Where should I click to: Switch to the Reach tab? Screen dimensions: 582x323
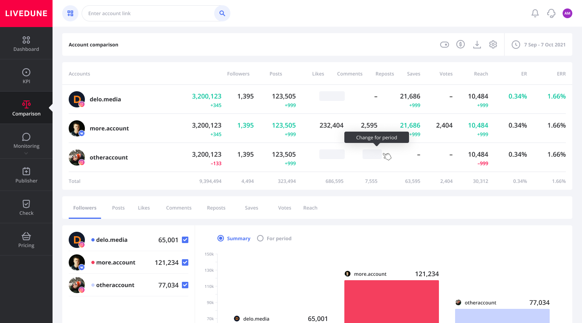pyautogui.click(x=310, y=208)
